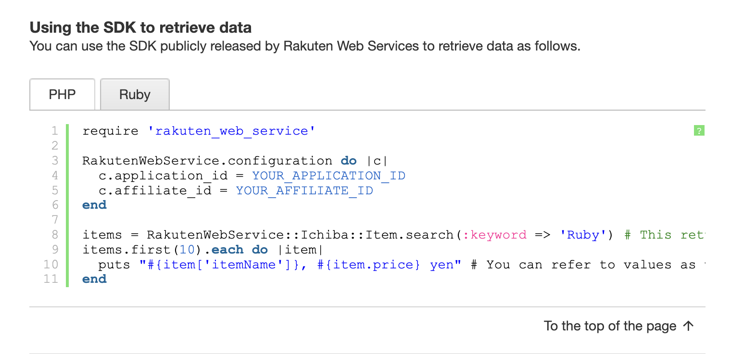Click the puts statement on line 10
The height and width of the screenshot is (354, 731).
114,265
